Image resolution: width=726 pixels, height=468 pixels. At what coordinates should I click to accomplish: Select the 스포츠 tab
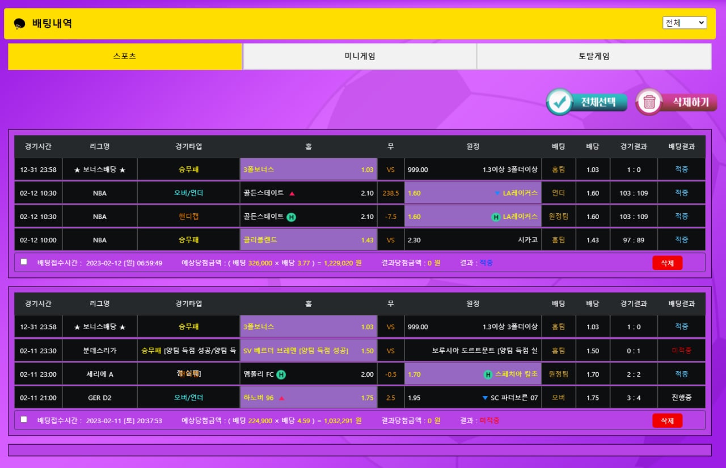pyautogui.click(x=125, y=56)
